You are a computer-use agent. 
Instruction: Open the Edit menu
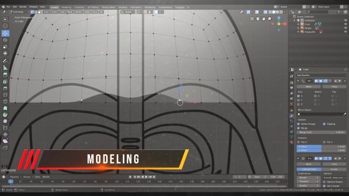coord(14,7)
